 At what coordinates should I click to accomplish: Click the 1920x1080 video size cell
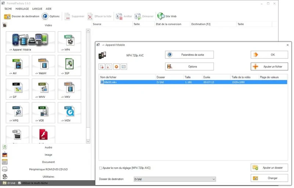[x=238, y=82]
